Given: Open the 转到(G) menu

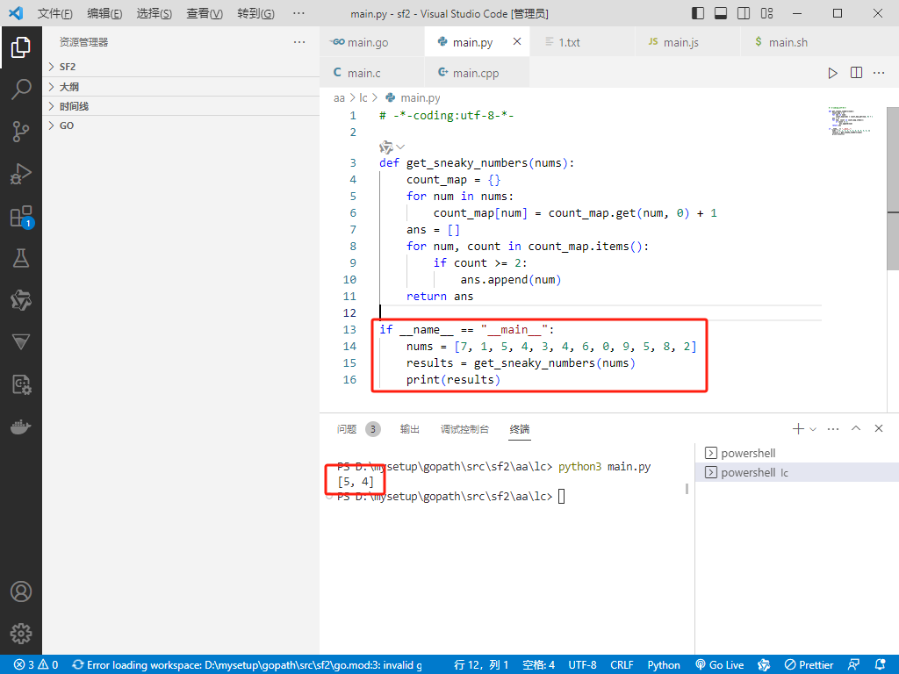Looking at the screenshot, I should (255, 13).
